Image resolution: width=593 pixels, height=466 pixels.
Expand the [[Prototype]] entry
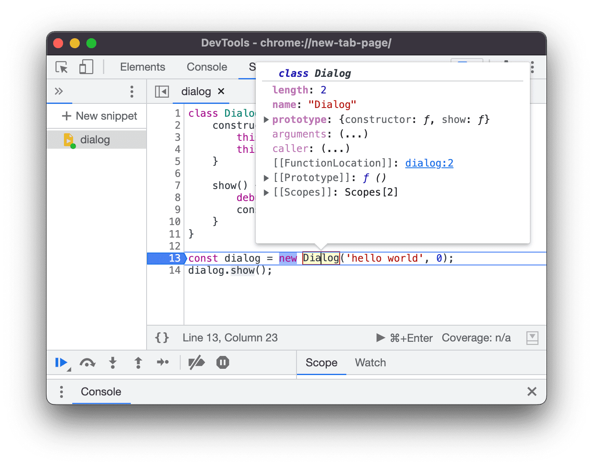point(266,177)
